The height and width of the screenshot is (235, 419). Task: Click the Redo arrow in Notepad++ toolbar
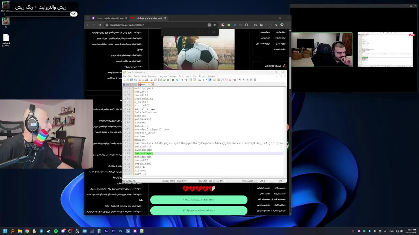click(x=168, y=80)
